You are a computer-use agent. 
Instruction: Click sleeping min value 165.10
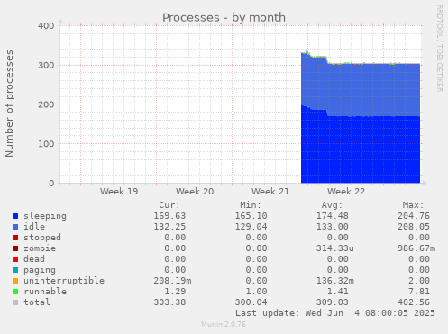[x=251, y=216]
